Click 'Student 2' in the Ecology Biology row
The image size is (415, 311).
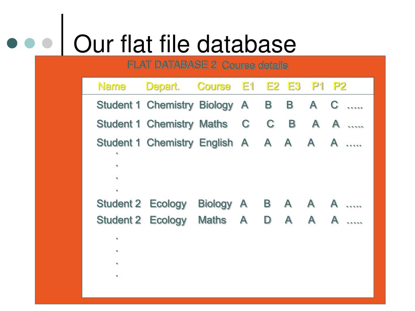click(119, 204)
